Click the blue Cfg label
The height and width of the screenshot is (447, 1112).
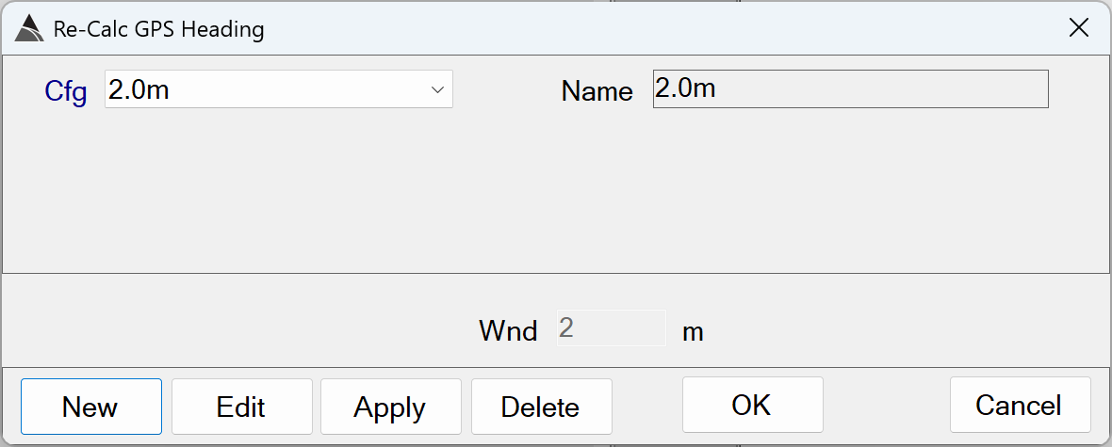coord(66,91)
